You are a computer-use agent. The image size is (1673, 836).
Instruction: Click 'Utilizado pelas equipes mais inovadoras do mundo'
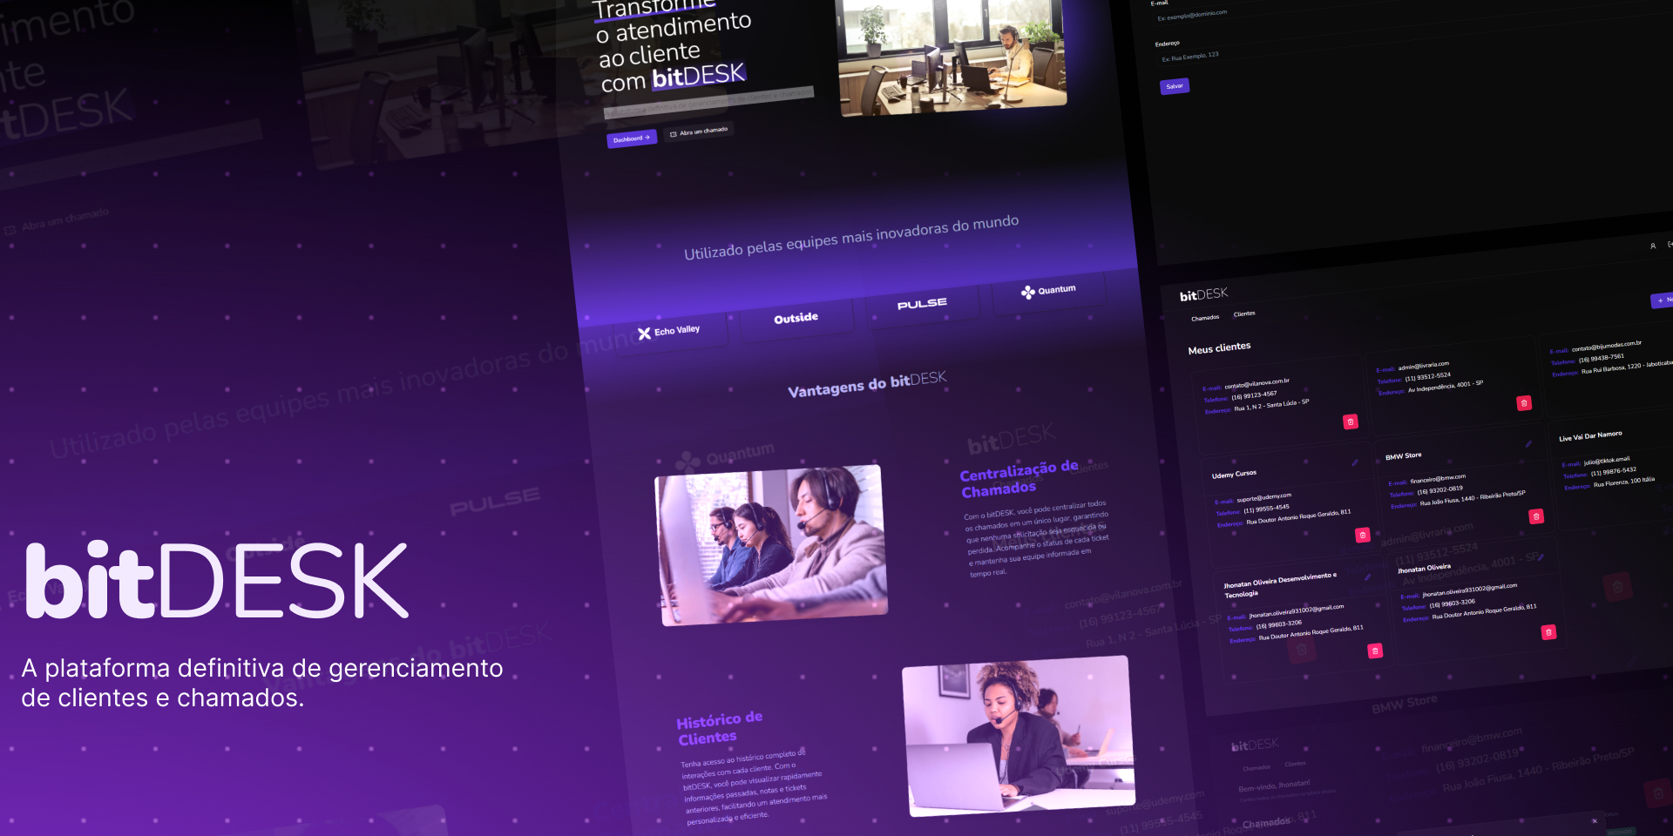[x=851, y=237]
